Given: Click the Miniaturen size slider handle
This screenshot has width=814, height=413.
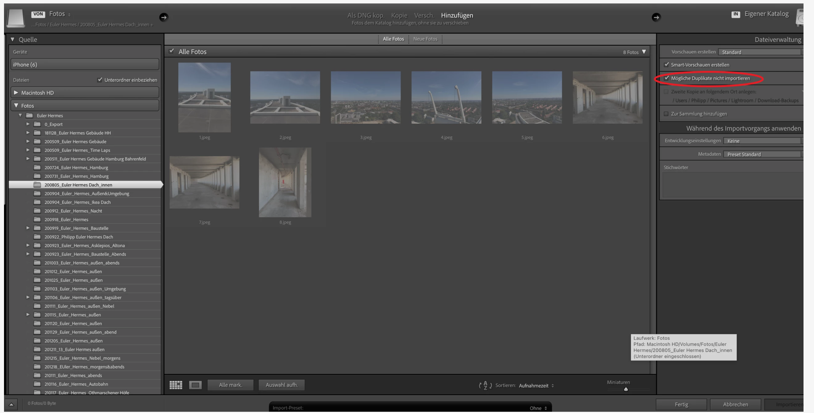Looking at the screenshot, I should (x=626, y=389).
